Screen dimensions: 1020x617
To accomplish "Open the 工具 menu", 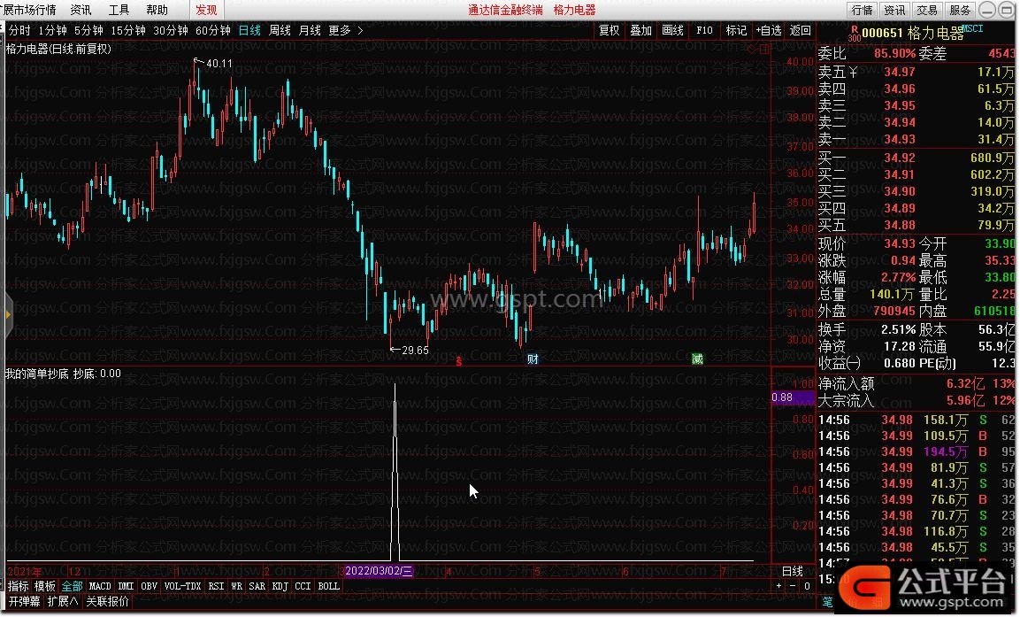I will (x=119, y=10).
